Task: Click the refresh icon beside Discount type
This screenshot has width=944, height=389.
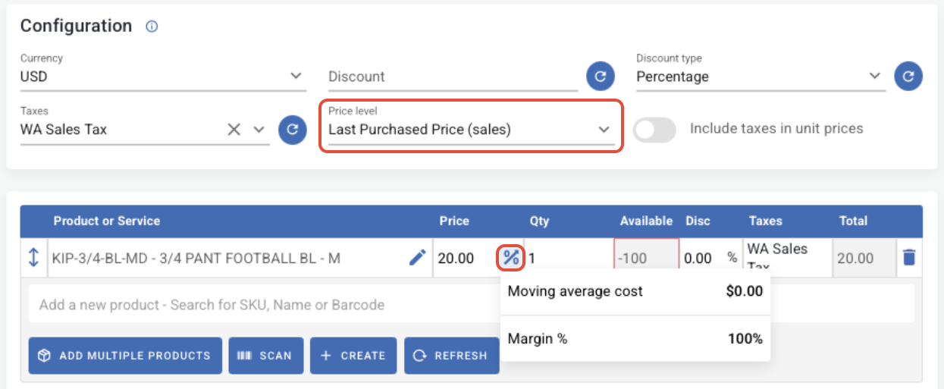Action: tap(908, 76)
